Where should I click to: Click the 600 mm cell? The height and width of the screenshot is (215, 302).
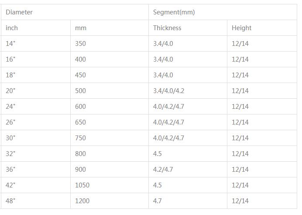(81, 107)
